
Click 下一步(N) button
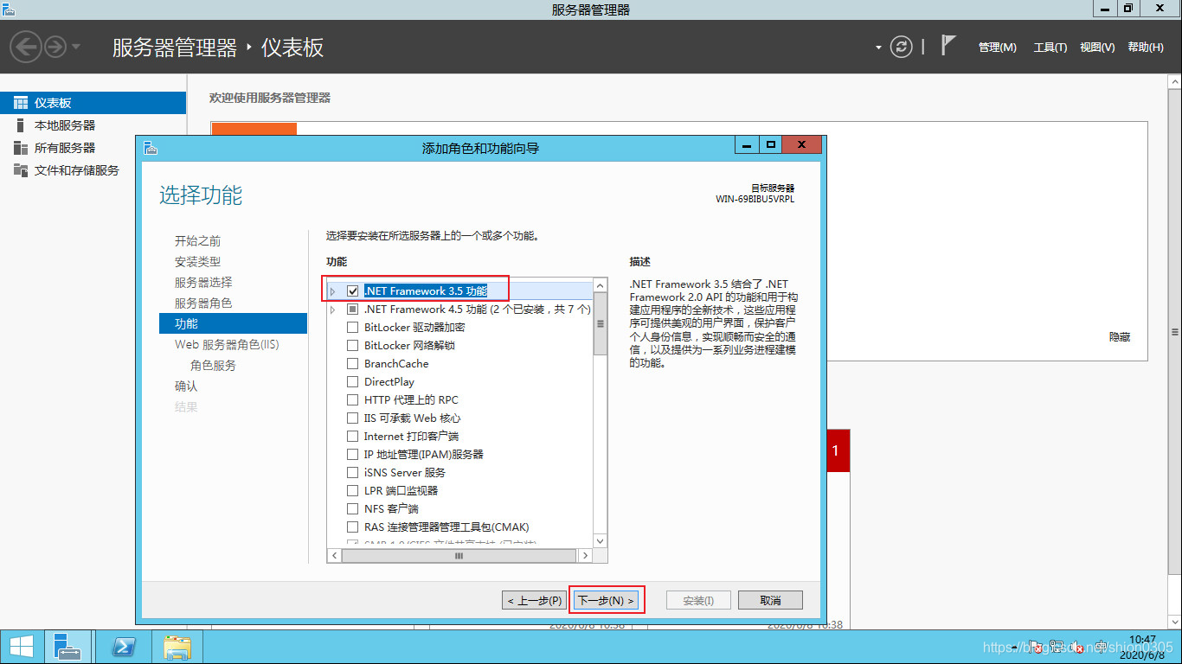click(x=607, y=600)
